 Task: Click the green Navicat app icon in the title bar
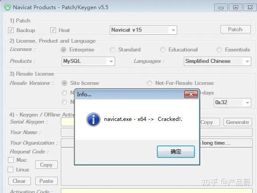[x=7, y=7]
